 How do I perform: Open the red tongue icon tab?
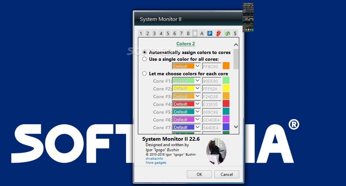click(219, 33)
